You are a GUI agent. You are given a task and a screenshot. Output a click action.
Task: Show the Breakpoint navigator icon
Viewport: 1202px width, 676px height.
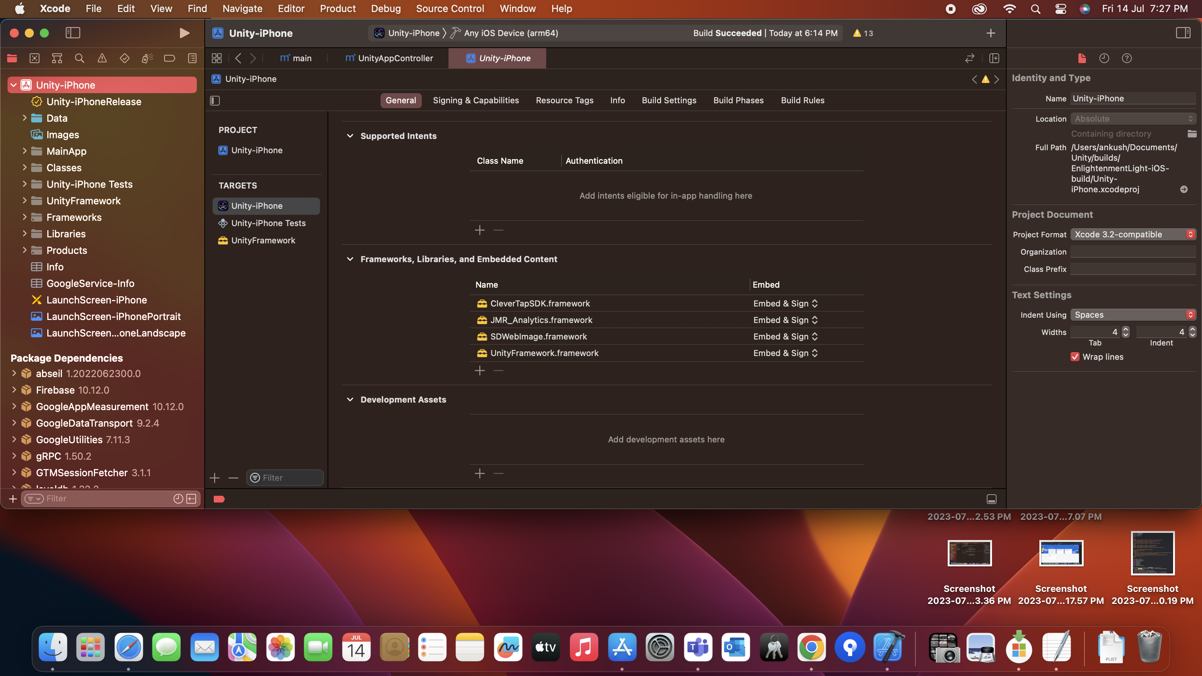click(x=169, y=58)
